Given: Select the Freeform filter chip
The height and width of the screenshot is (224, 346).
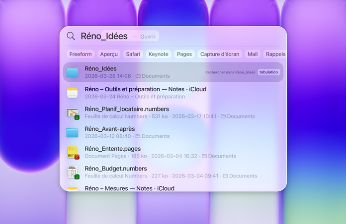Looking at the screenshot, I should pyautogui.click(x=81, y=54).
